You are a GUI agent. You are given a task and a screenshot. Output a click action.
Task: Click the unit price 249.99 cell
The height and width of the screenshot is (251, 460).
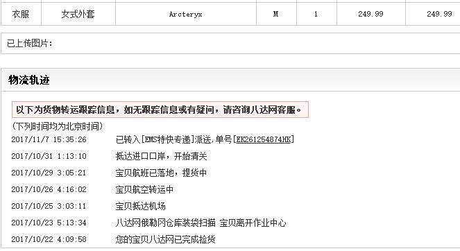point(370,14)
